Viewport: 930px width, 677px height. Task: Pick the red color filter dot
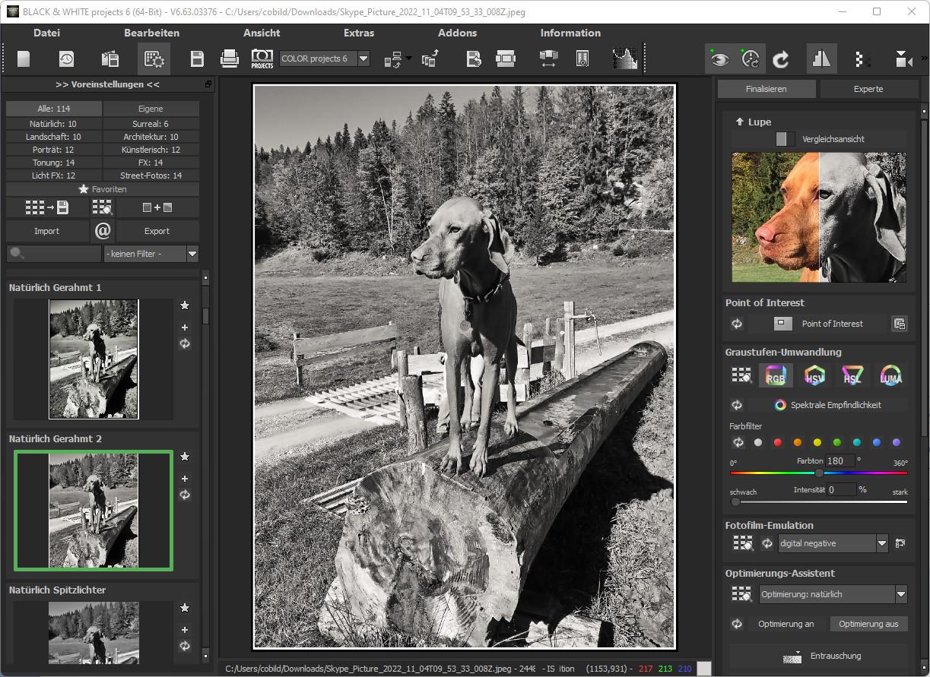point(777,442)
